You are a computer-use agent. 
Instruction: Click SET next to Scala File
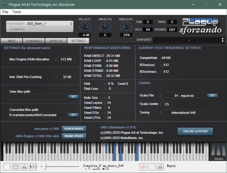pos(212,95)
